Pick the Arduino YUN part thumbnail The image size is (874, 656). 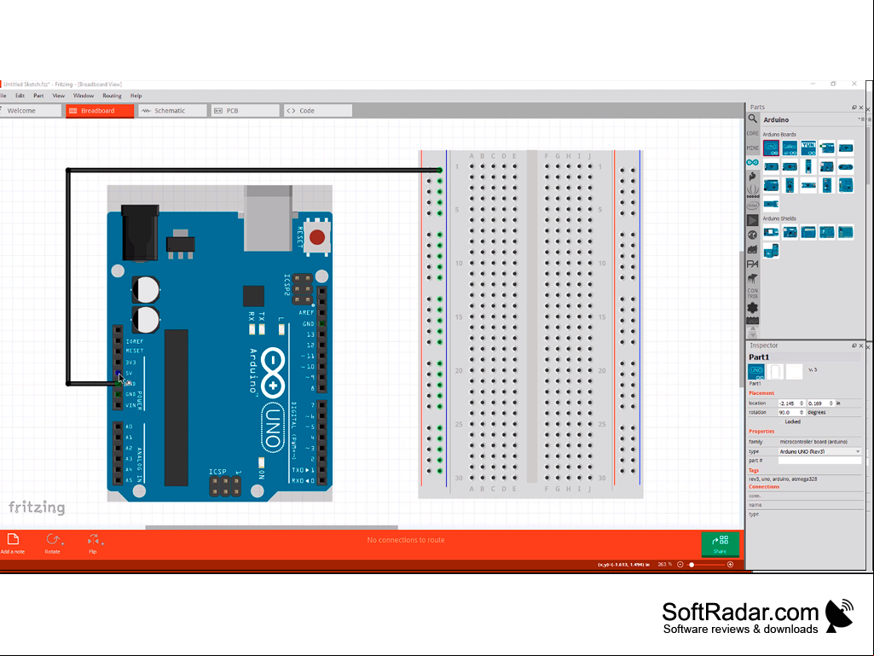click(808, 148)
